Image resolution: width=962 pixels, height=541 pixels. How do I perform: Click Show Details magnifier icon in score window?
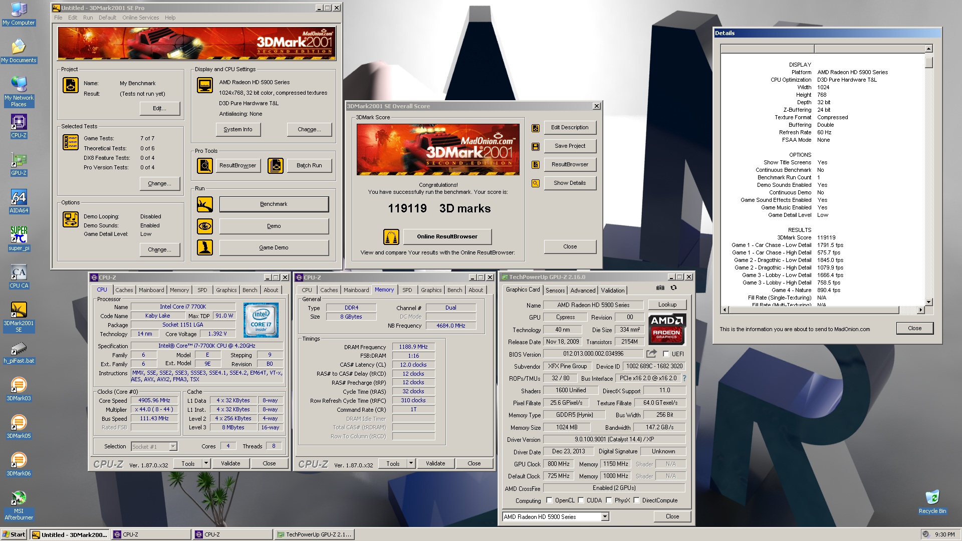536,183
